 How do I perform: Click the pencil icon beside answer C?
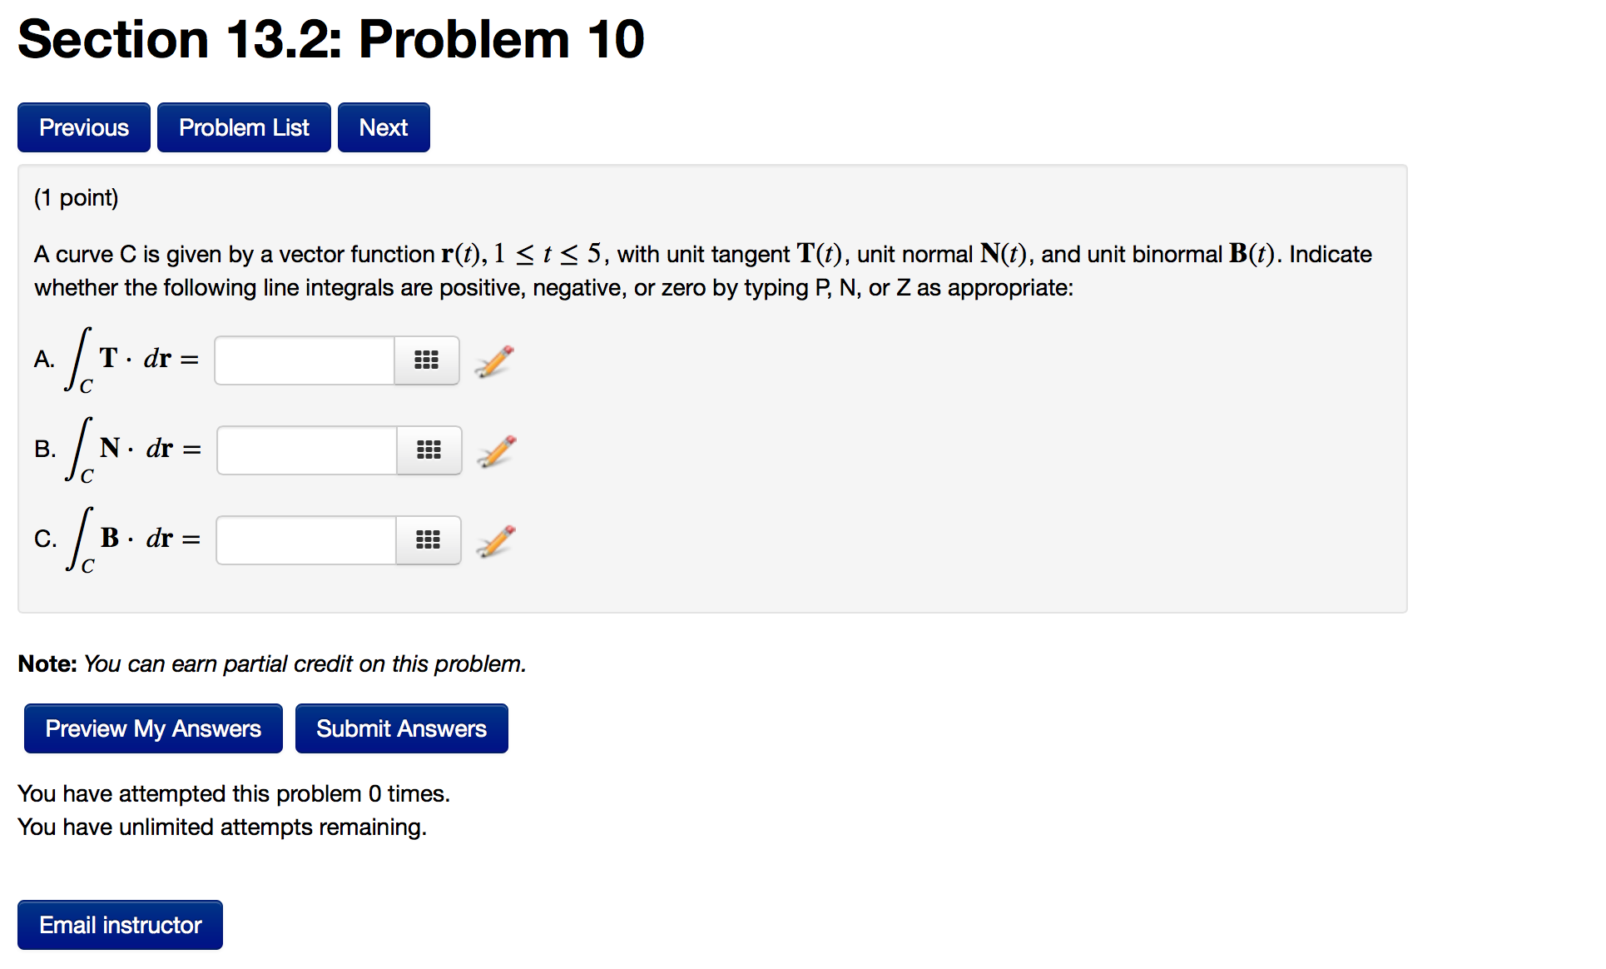pyautogui.click(x=496, y=541)
